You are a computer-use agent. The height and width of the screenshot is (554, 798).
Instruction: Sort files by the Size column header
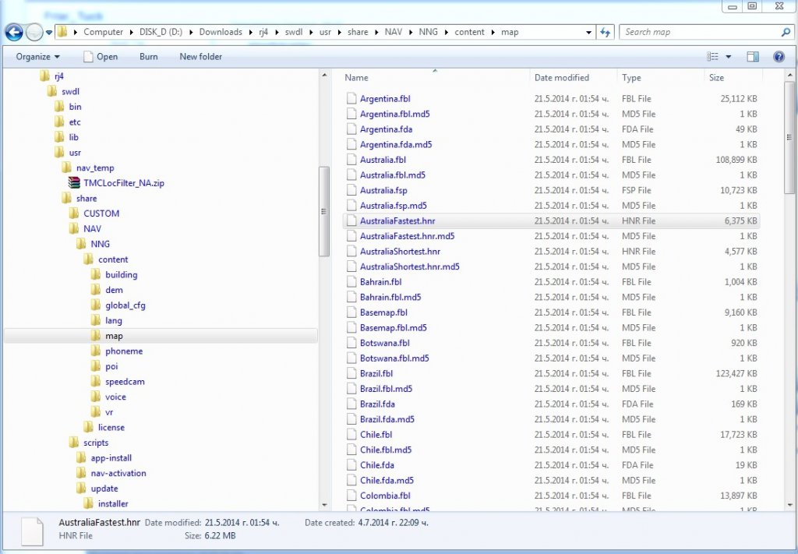tap(716, 78)
